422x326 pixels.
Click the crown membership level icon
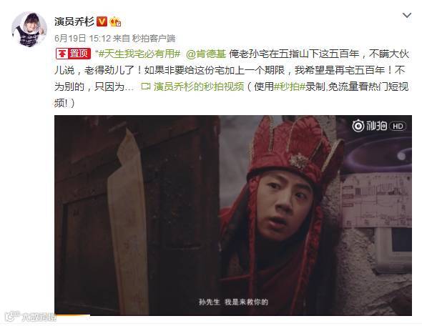tap(115, 21)
